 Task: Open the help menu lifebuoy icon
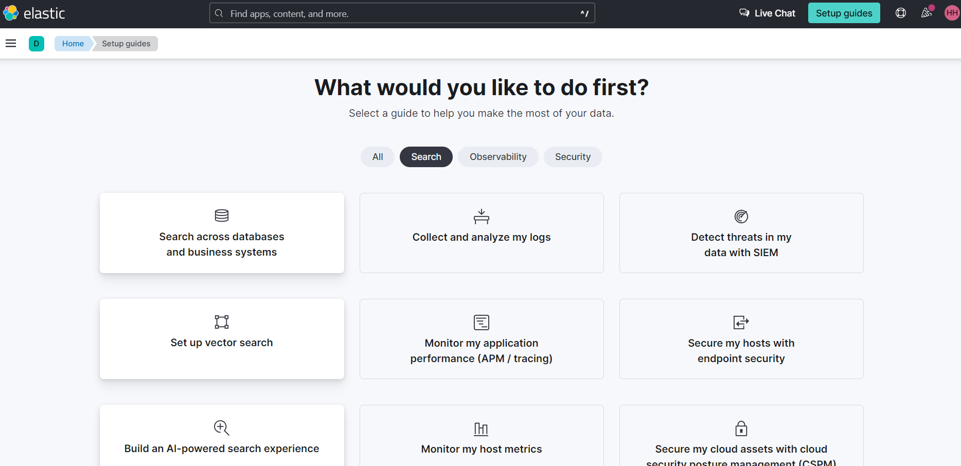click(x=900, y=13)
